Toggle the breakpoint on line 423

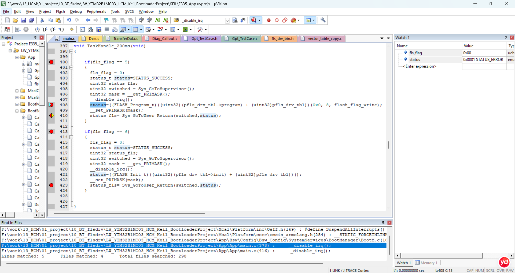pos(51,185)
